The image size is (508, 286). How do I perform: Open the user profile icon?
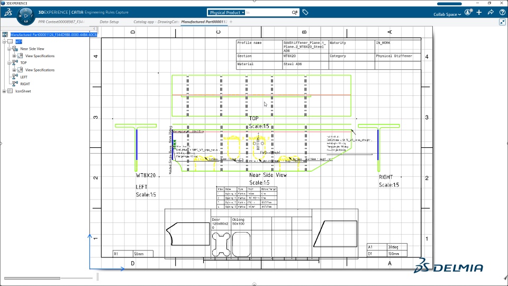tap(468, 12)
